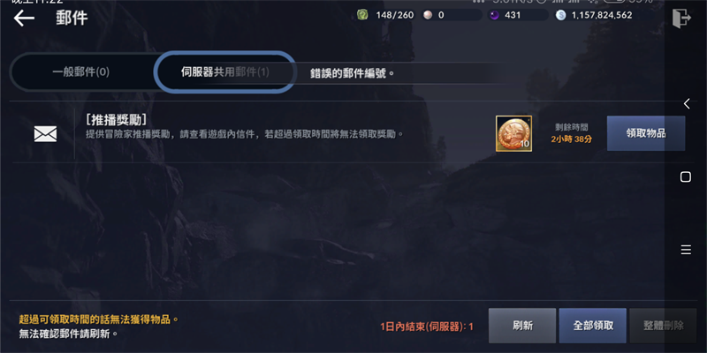Tap the gold coin reward item icon
Screen dimensions: 707x353
coord(513,133)
